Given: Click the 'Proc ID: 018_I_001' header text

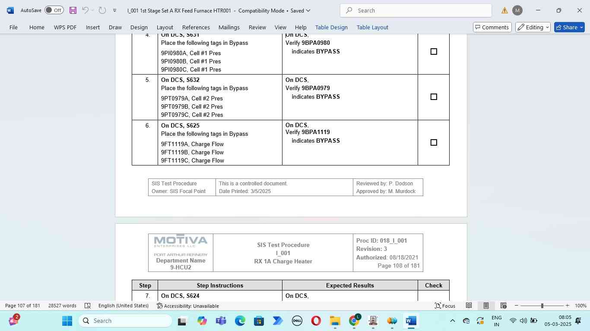Looking at the screenshot, I should 381,240.
